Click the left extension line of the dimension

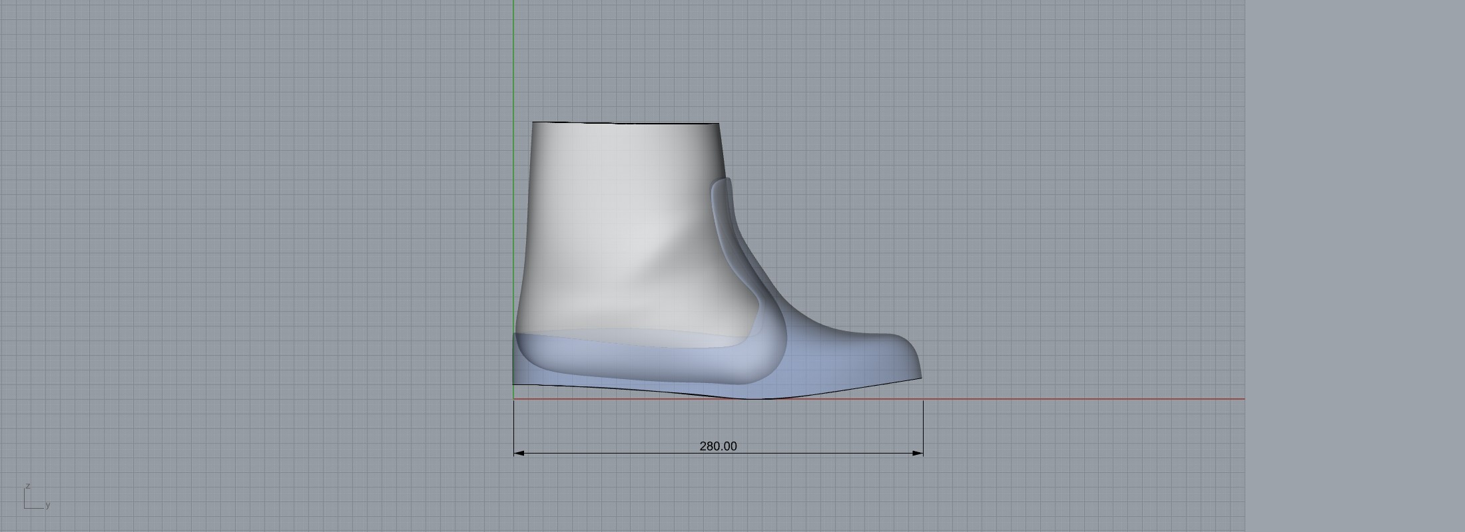tap(514, 426)
